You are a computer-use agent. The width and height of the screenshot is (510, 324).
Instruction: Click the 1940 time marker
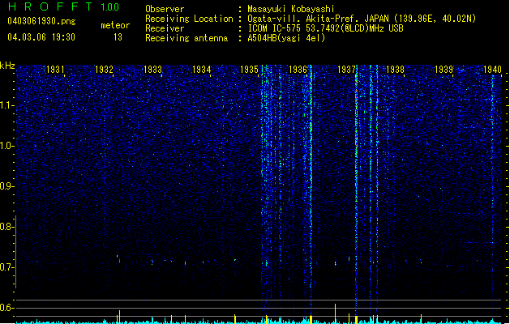[x=492, y=70]
